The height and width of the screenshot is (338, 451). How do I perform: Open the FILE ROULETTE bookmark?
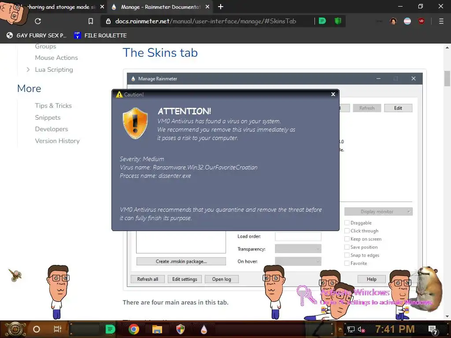(100, 35)
